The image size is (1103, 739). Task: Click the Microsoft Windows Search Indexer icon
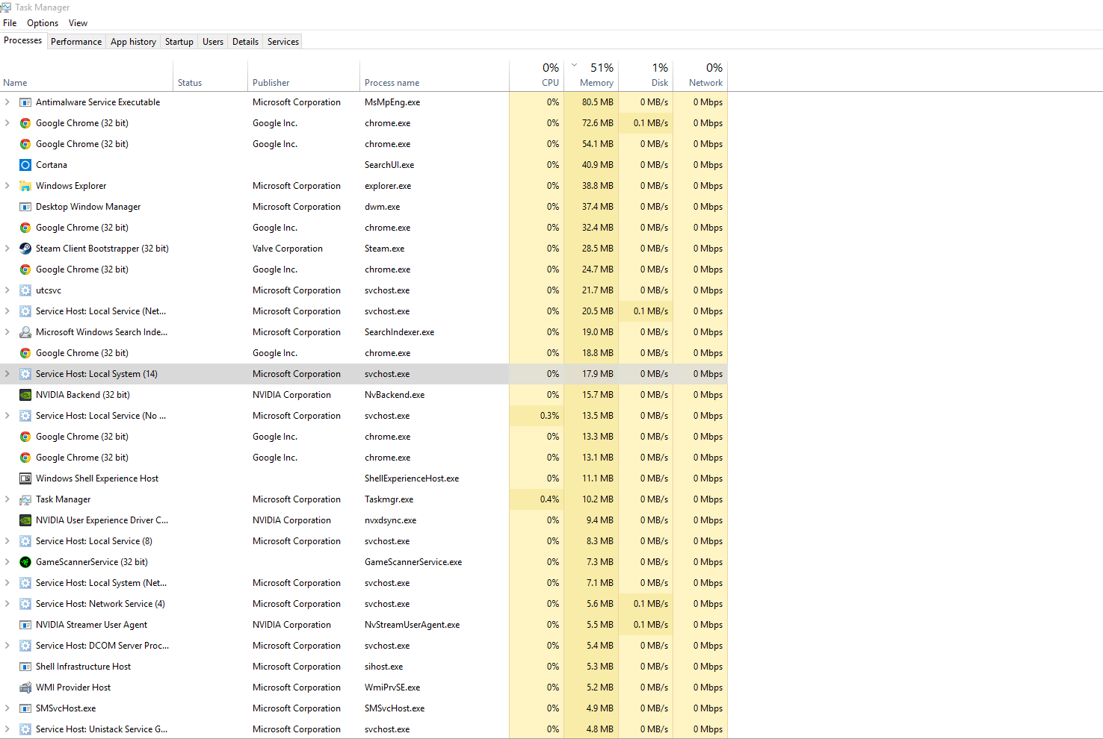pos(25,332)
